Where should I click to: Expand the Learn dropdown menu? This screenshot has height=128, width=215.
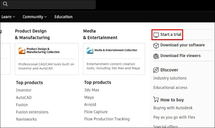(8, 17)
